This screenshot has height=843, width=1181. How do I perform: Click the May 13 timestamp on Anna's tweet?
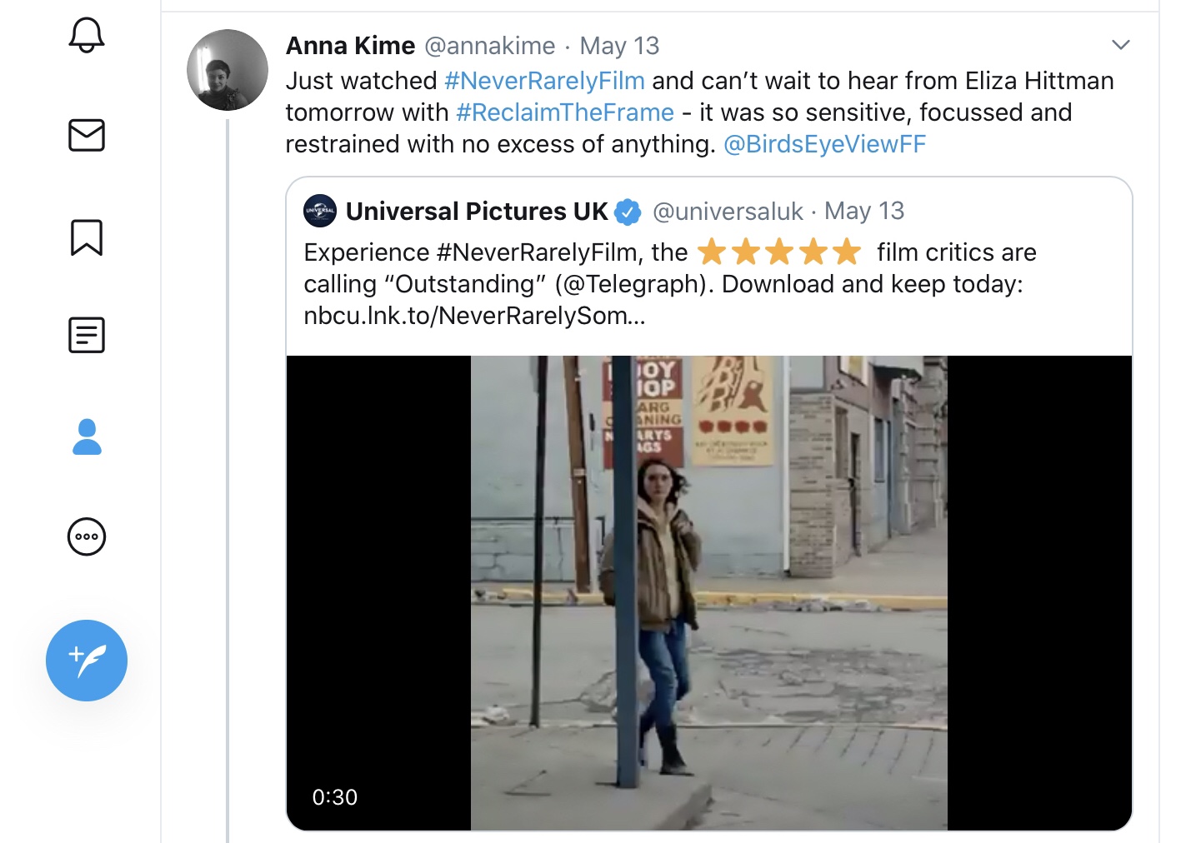[x=619, y=46]
